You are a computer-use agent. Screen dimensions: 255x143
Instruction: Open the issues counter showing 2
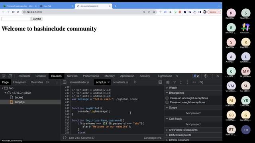click(196, 76)
